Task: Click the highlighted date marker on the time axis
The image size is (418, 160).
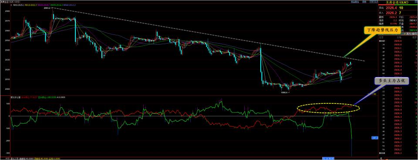Action: pyautogui.click(x=328, y=158)
